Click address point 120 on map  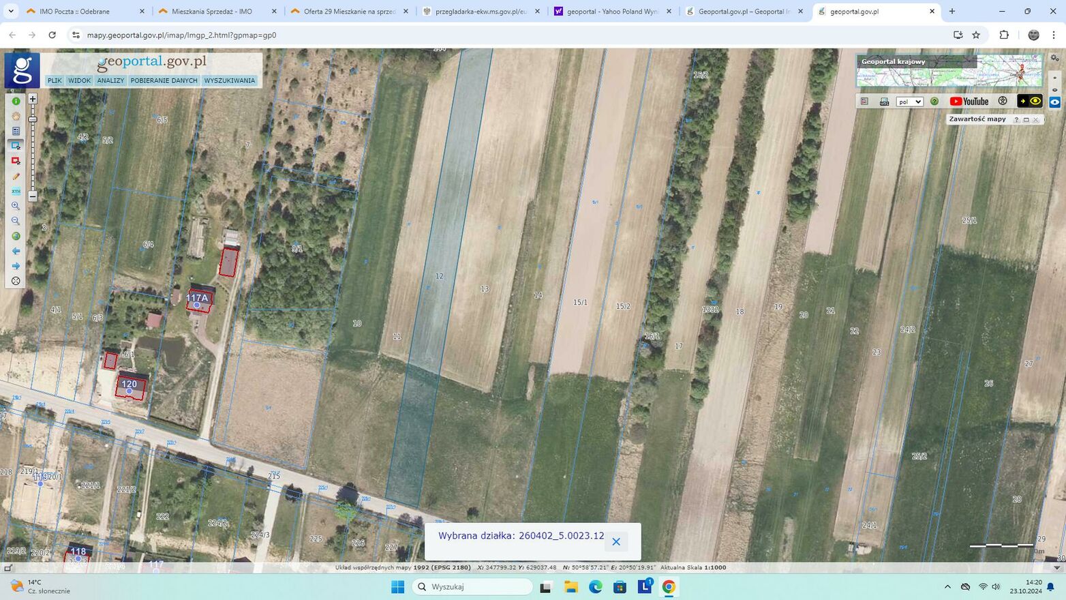click(x=129, y=387)
